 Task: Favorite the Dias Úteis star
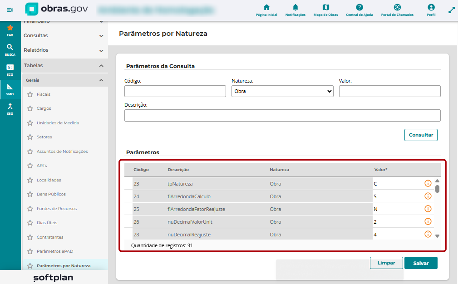30,223
